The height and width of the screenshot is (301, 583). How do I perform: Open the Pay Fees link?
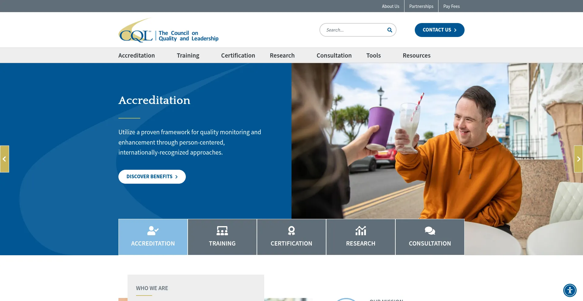pyautogui.click(x=451, y=6)
